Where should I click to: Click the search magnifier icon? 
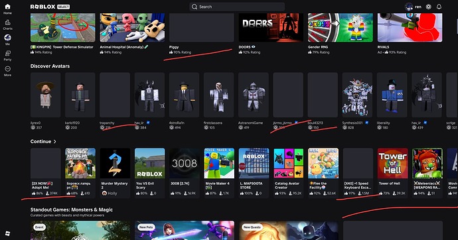click(x=194, y=7)
